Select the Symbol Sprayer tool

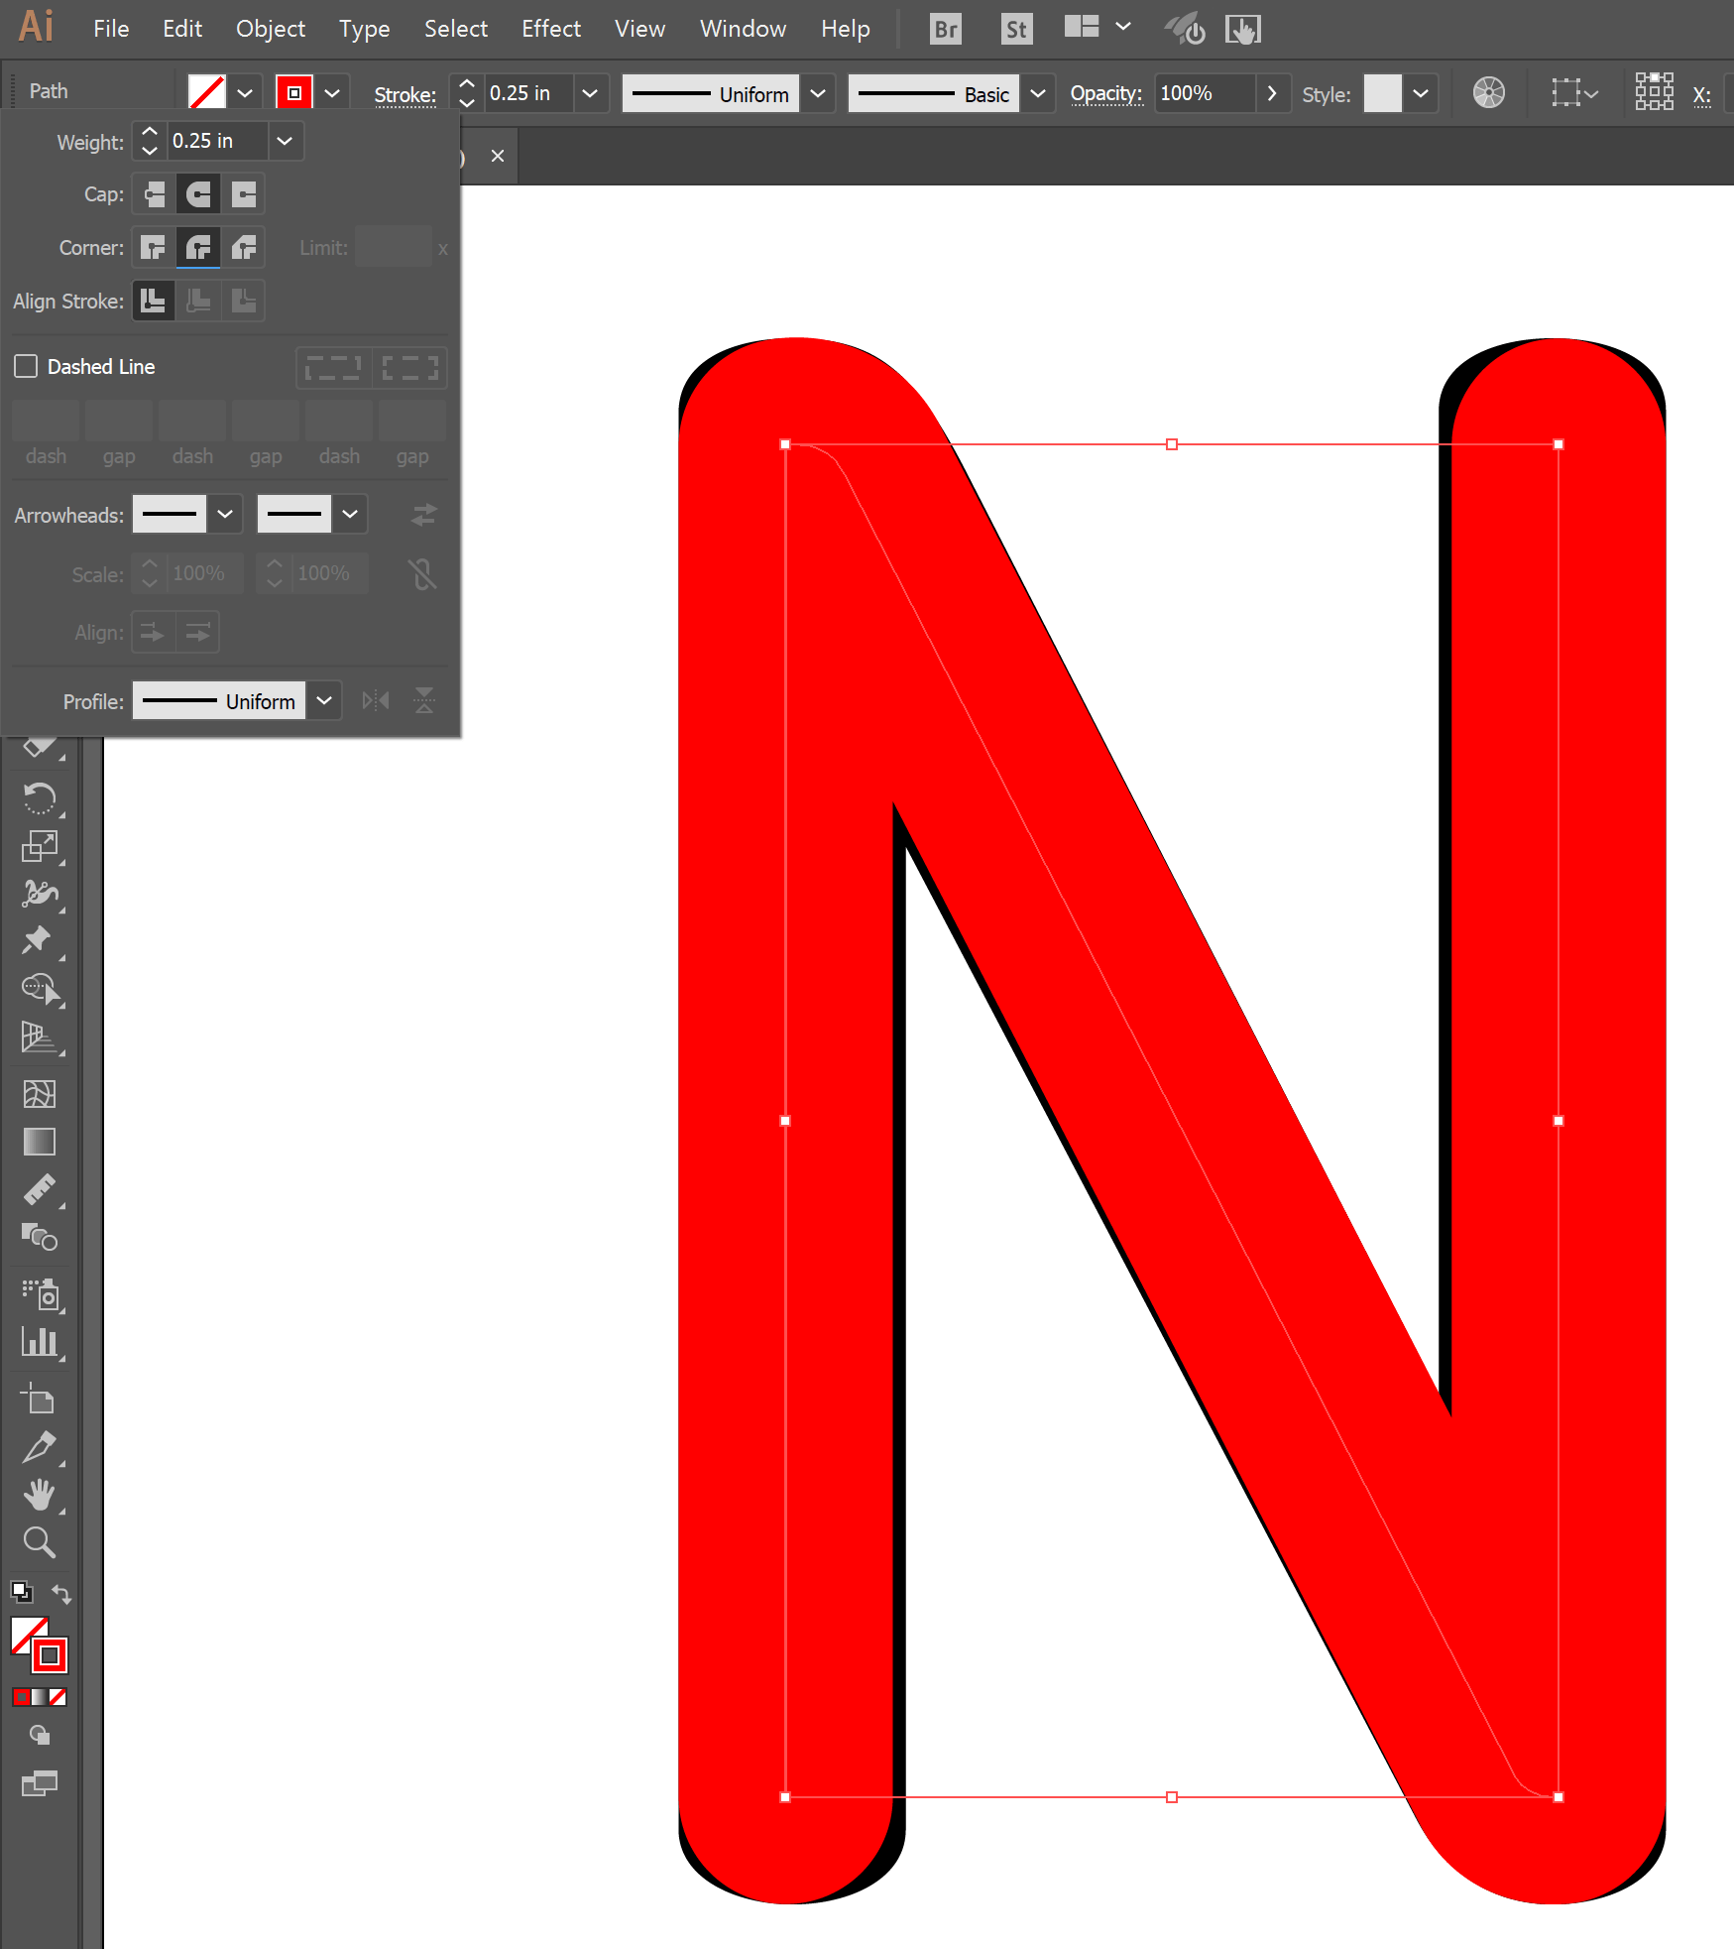[40, 1294]
